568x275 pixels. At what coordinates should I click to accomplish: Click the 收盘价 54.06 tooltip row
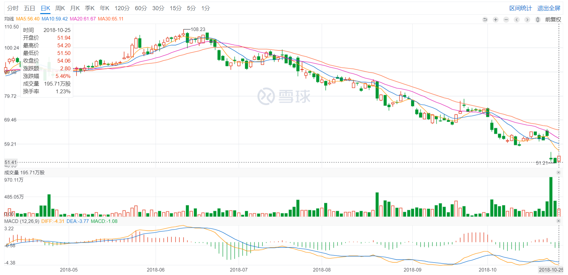point(47,61)
